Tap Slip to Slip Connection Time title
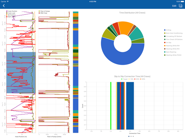The width and height of the screenshot is (185, 139). pos(132,76)
